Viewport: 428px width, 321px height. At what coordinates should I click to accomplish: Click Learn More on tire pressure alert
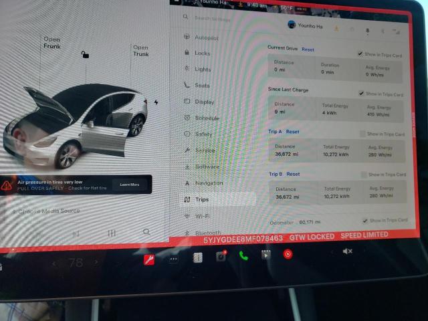[x=129, y=185]
